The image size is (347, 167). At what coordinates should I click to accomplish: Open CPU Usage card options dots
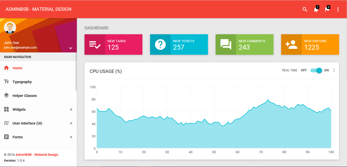pyautogui.click(x=334, y=70)
